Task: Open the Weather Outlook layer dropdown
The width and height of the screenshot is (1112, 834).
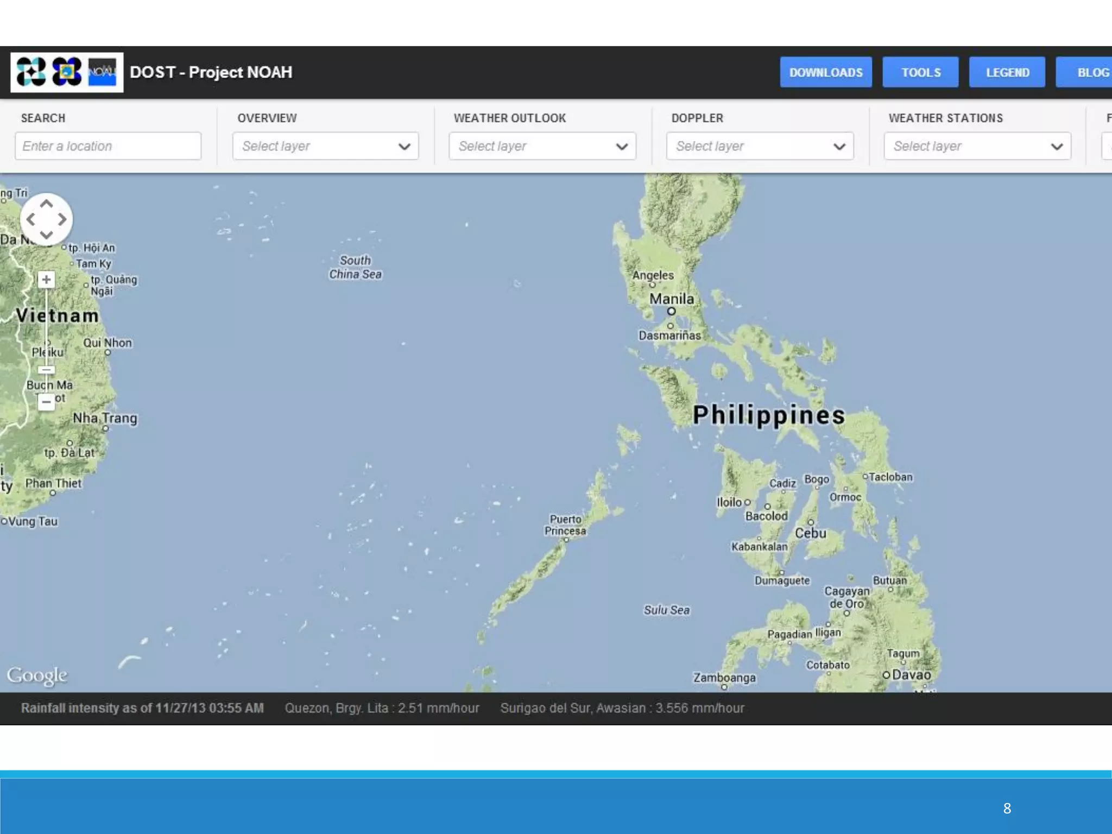Action: point(542,146)
